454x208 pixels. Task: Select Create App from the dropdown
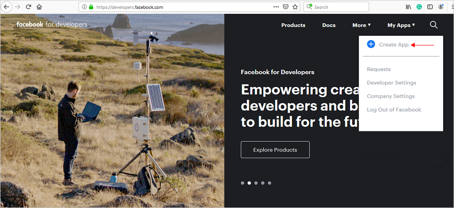394,45
